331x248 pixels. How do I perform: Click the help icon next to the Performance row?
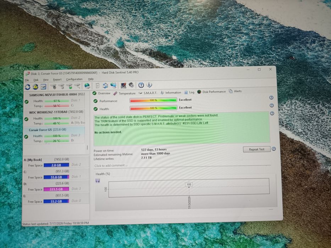click(271, 98)
